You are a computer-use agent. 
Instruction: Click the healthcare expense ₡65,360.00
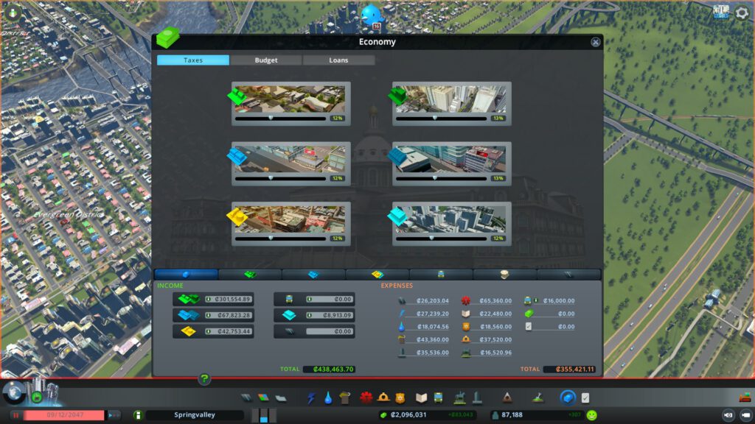tap(495, 300)
